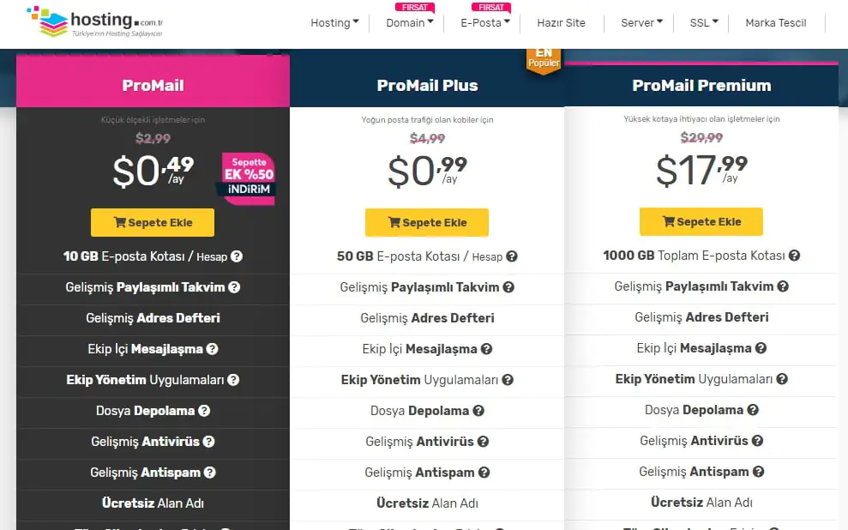Click help icon beside 50 GB E-posta Kotası
This screenshot has width=848, height=530.
click(511, 256)
